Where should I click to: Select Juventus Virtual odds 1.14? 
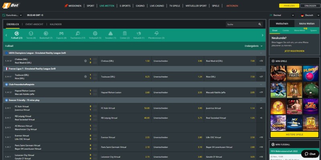coord(230,108)
